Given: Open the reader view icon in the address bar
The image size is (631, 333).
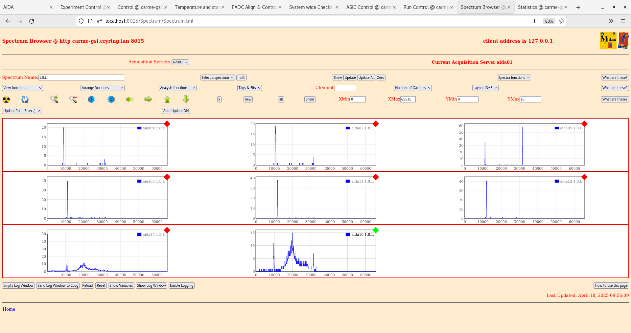Looking at the screenshot, I should pyautogui.click(x=536, y=21).
